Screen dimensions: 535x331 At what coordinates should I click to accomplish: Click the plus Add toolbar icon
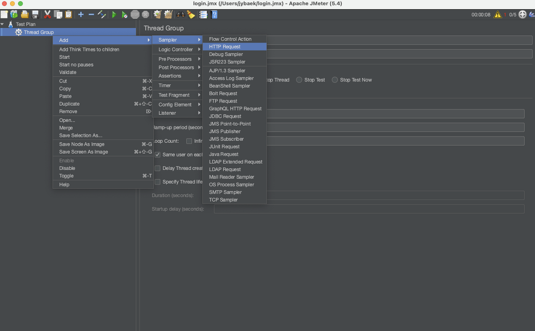click(x=81, y=15)
